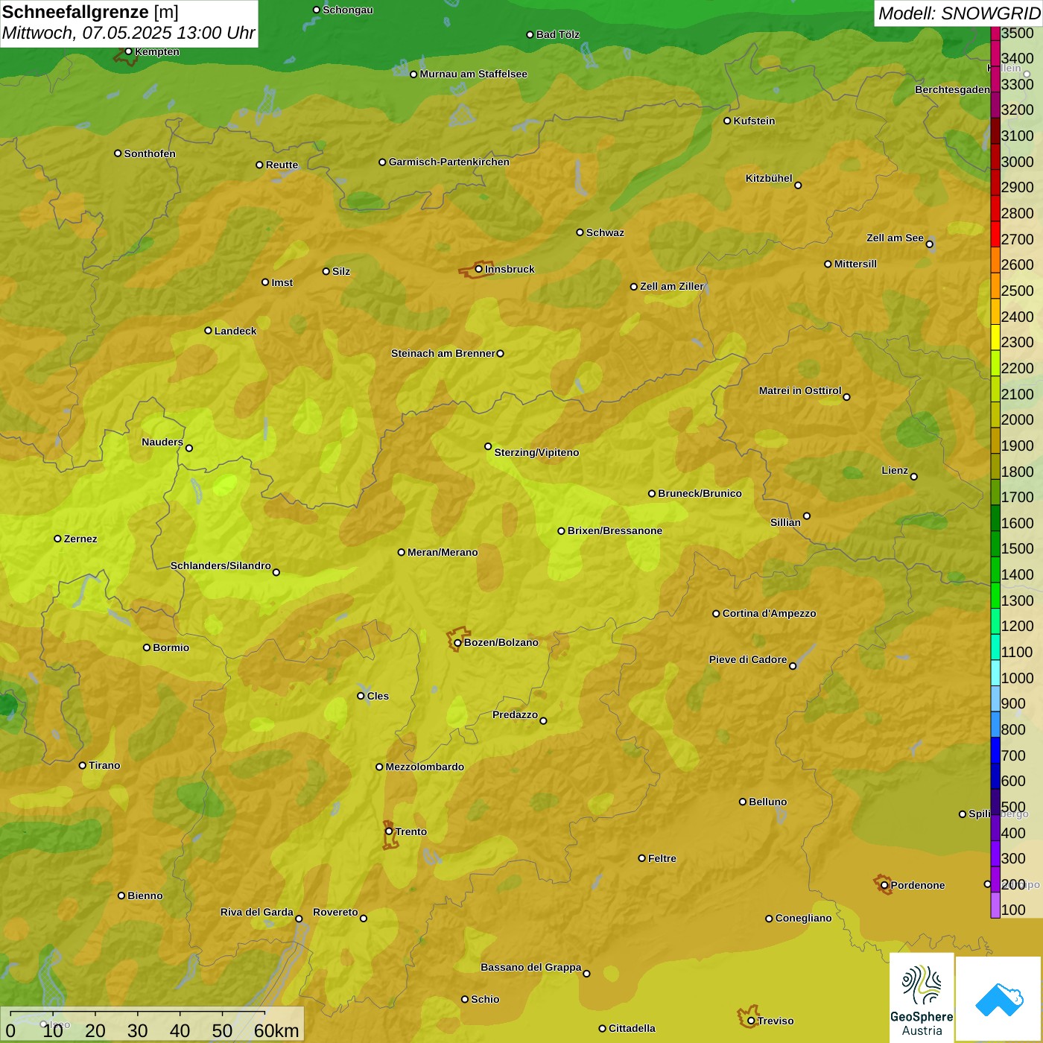Click the Treviso city marker dot
The width and height of the screenshot is (1043, 1043).
751,1021
